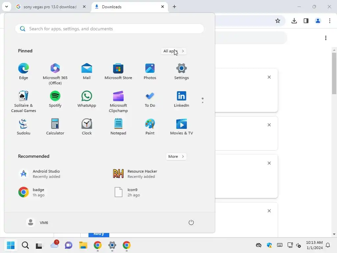
Task: Open the Mail app
Action: (x=87, y=71)
